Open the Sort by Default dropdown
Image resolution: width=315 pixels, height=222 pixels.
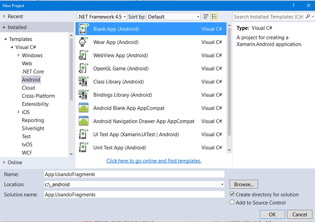[174, 17]
